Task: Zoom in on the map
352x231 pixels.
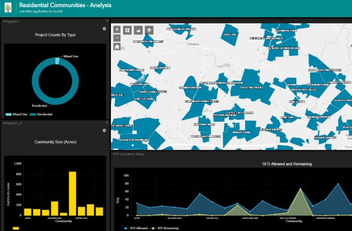Action: (x=117, y=29)
